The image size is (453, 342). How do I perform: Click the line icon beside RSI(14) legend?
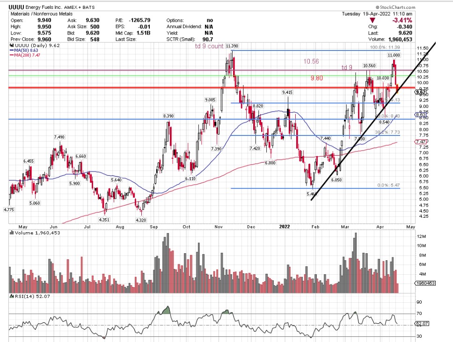point(12,296)
